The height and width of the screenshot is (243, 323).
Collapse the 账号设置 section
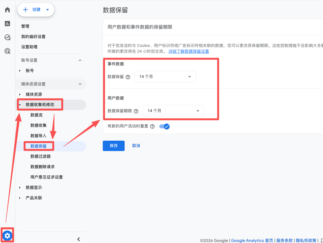click(80, 60)
